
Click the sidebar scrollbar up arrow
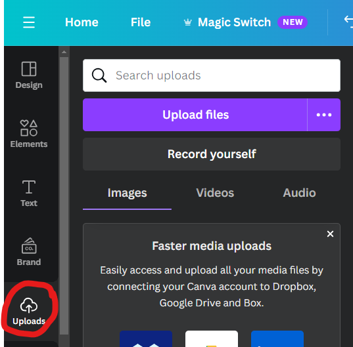(x=64, y=52)
